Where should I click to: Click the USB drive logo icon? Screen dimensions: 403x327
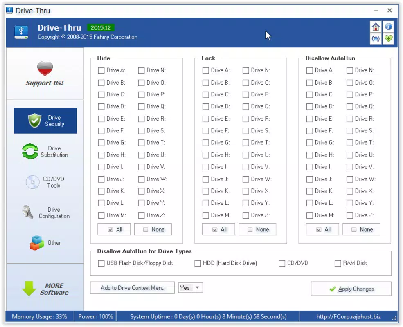(x=21, y=32)
